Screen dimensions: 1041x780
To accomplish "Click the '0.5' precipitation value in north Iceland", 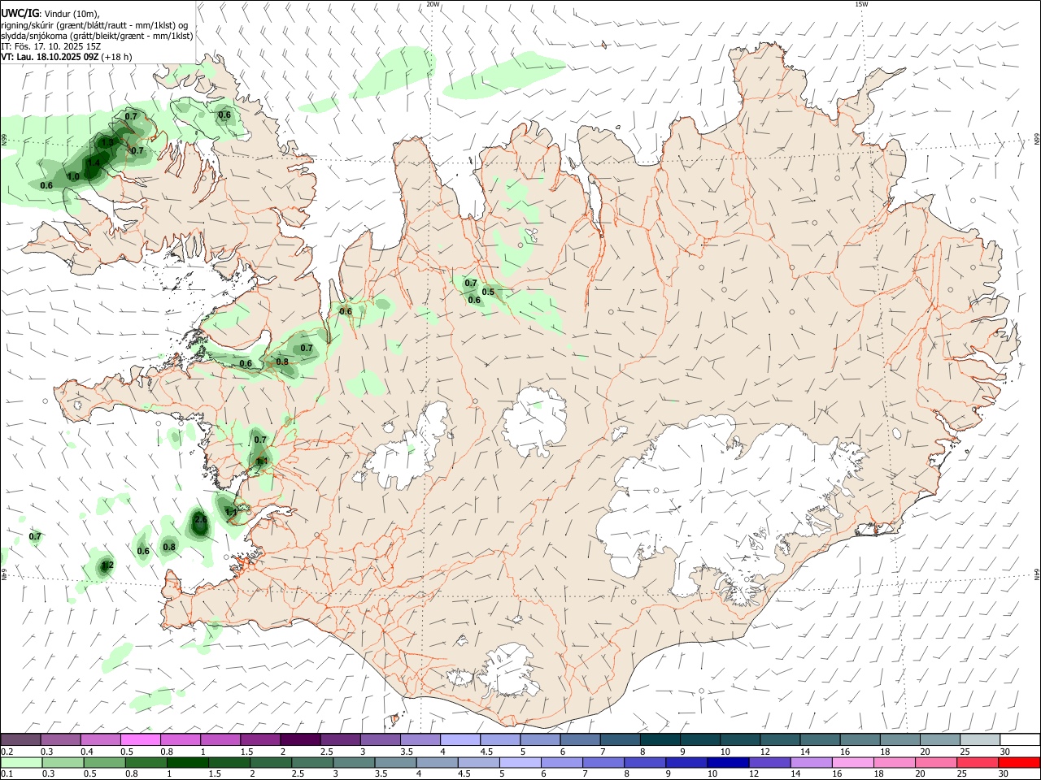I will coord(488,292).
